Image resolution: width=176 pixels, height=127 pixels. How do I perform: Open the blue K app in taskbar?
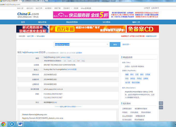12,124
